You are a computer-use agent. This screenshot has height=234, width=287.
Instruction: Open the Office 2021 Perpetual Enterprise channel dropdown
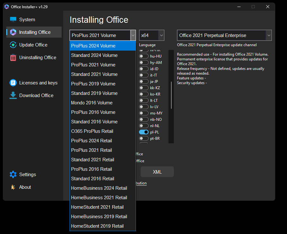[224, 35]
